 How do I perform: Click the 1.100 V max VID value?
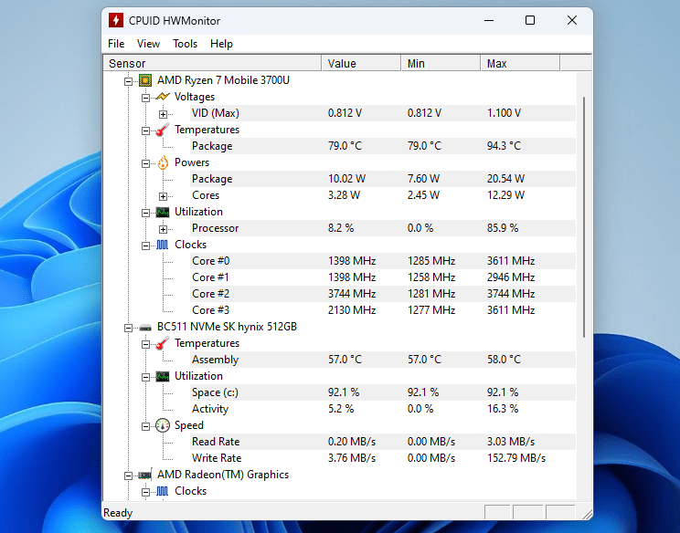tap(504, 113)
